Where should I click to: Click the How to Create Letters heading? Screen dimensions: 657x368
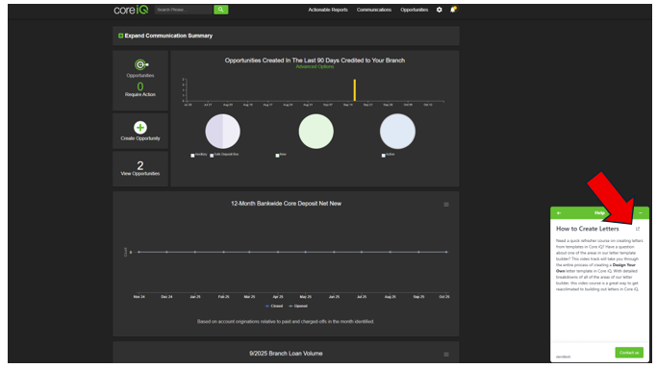coord(588,229)
